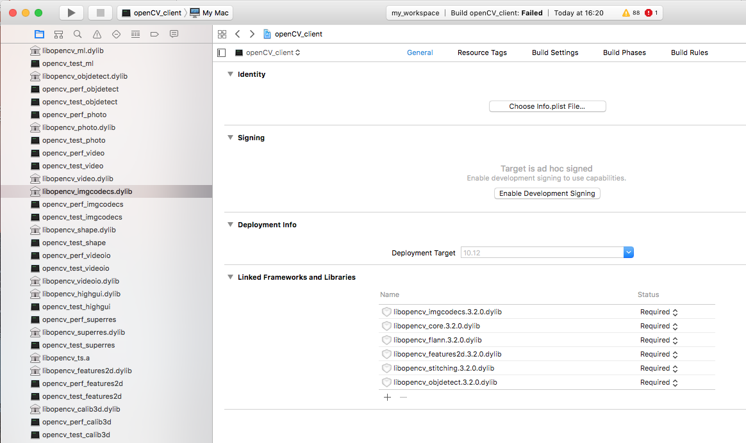Select libopencv_features2d.3.2.0.dylib in linked libraries
746x443 pixels.
pos(447,354)
